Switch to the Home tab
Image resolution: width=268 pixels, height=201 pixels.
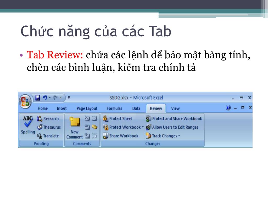(x=43, y=108)
